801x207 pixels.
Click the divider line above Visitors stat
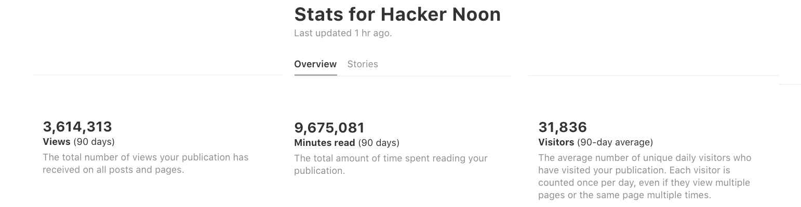tap(653, 76)
